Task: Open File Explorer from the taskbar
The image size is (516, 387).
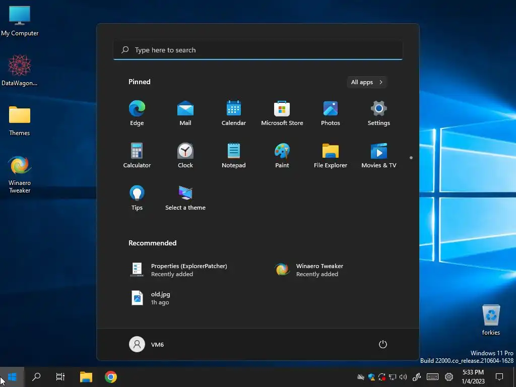Action: [86, 377]
